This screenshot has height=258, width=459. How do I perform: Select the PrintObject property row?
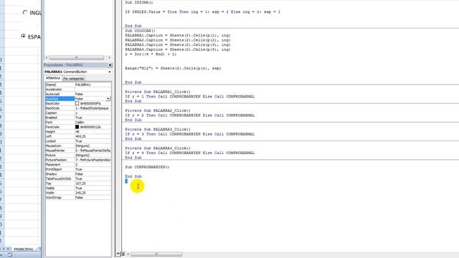coord(78,169)
